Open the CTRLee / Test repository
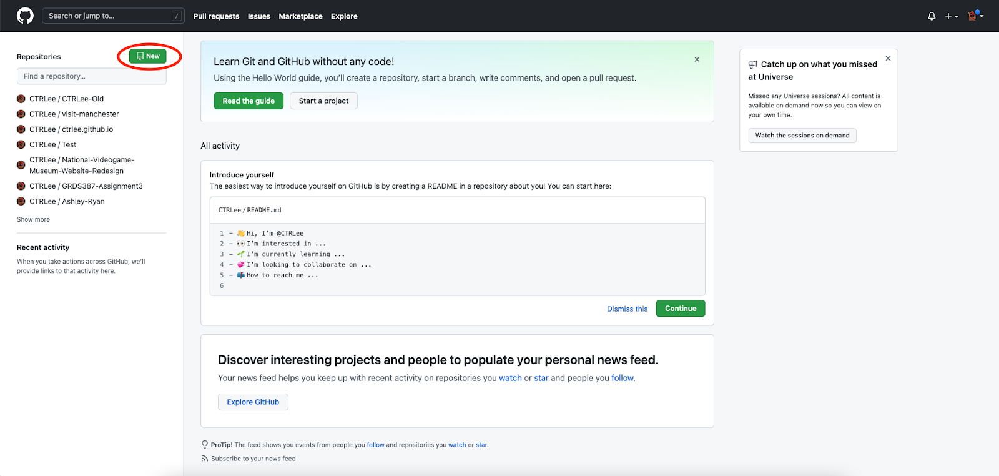 [52, 144]
